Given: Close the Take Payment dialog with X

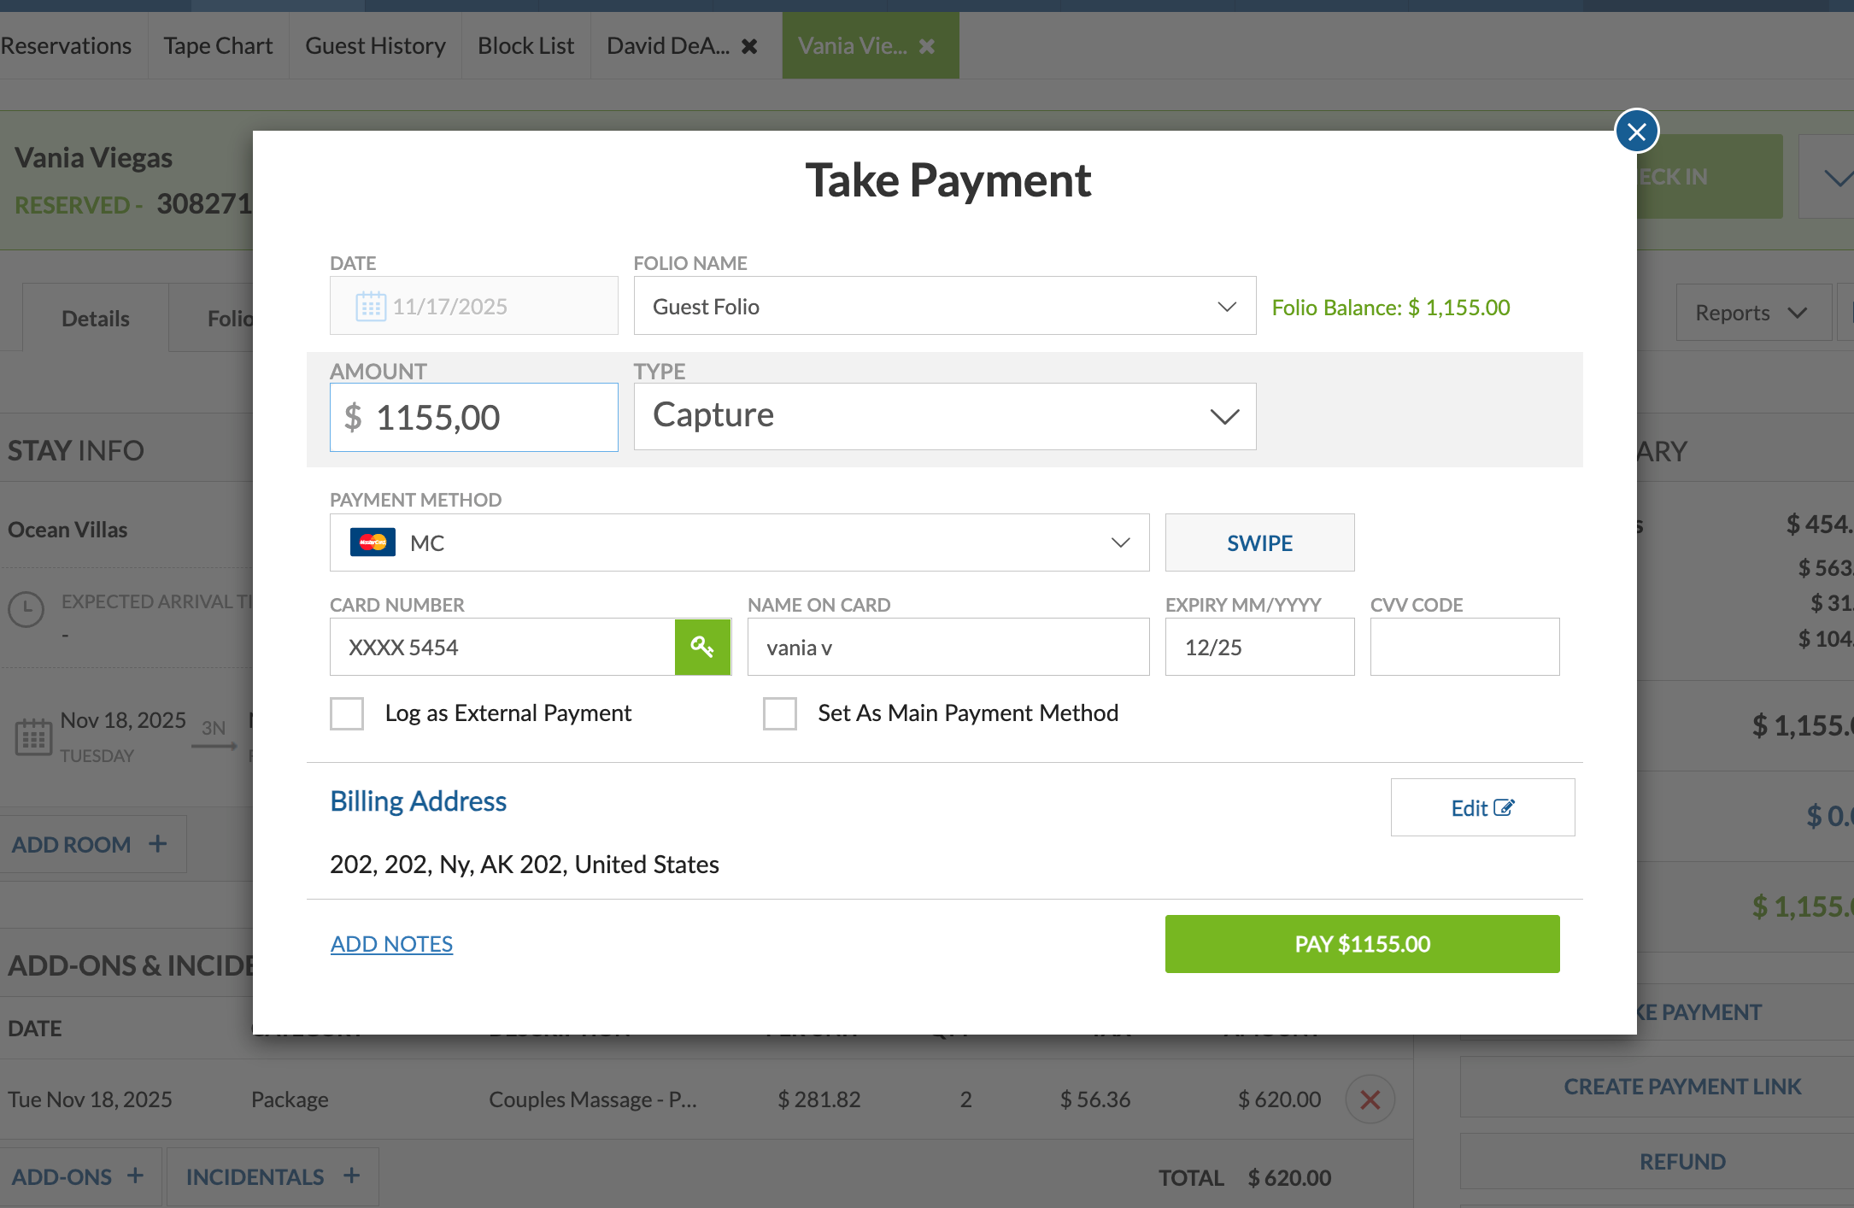Looking at the screenshot, I should 1636,132.
